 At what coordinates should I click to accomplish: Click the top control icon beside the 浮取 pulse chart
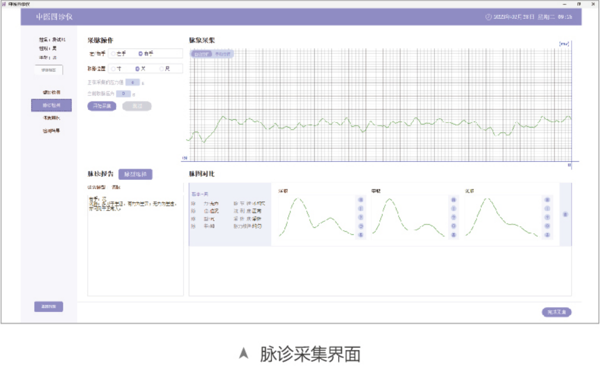pyautogui.click(x=360, y=200)
